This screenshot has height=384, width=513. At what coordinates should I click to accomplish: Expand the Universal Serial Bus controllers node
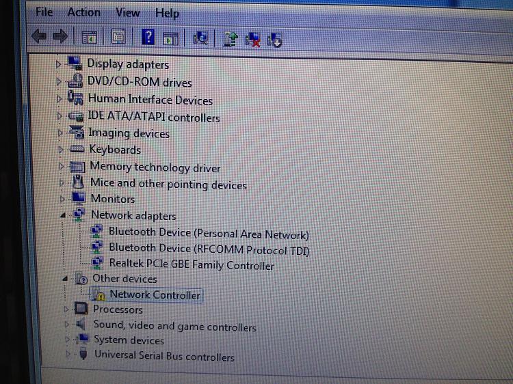tap(68, 354)
